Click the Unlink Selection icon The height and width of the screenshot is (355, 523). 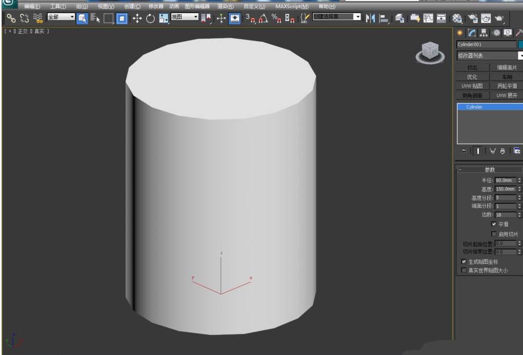24,18
